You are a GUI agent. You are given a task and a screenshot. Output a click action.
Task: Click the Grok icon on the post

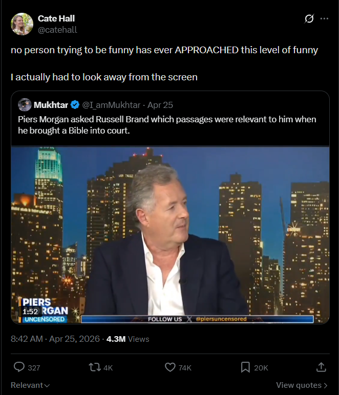pos(309,19)
